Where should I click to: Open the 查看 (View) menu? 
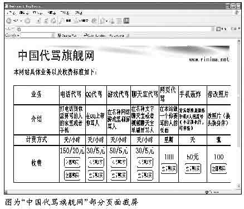point(38,13)
